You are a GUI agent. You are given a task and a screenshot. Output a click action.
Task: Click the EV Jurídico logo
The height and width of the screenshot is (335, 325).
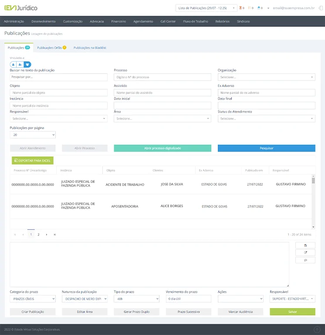21,8
